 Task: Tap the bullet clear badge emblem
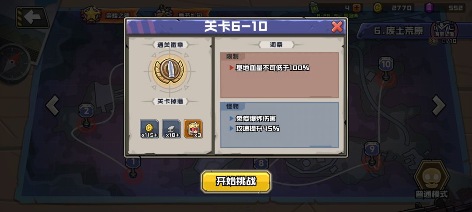(x=170, y=72)
